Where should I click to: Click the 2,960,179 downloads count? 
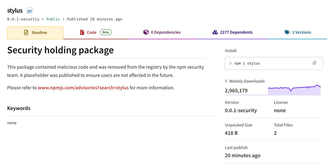click(x=236, y=90)
